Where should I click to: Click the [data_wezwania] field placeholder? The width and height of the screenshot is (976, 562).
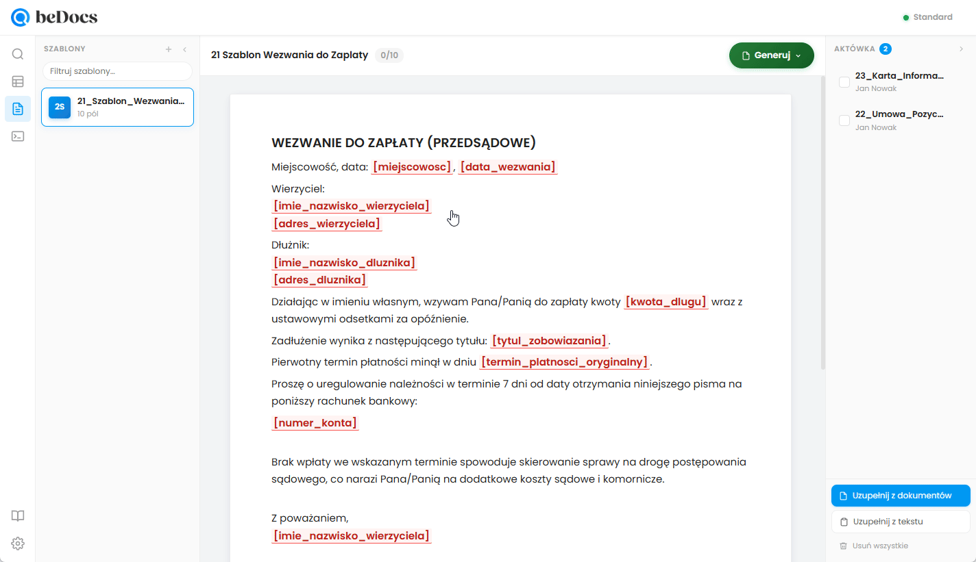click(x=508, y=167)
